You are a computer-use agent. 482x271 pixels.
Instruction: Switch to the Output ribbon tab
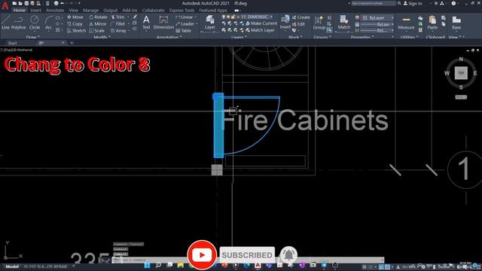[111, 10]
